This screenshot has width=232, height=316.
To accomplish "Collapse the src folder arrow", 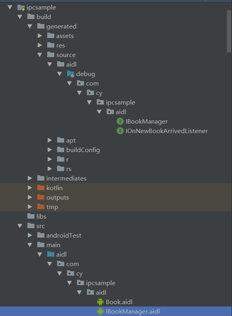I will pyautogui.click(x=20, y=226).
